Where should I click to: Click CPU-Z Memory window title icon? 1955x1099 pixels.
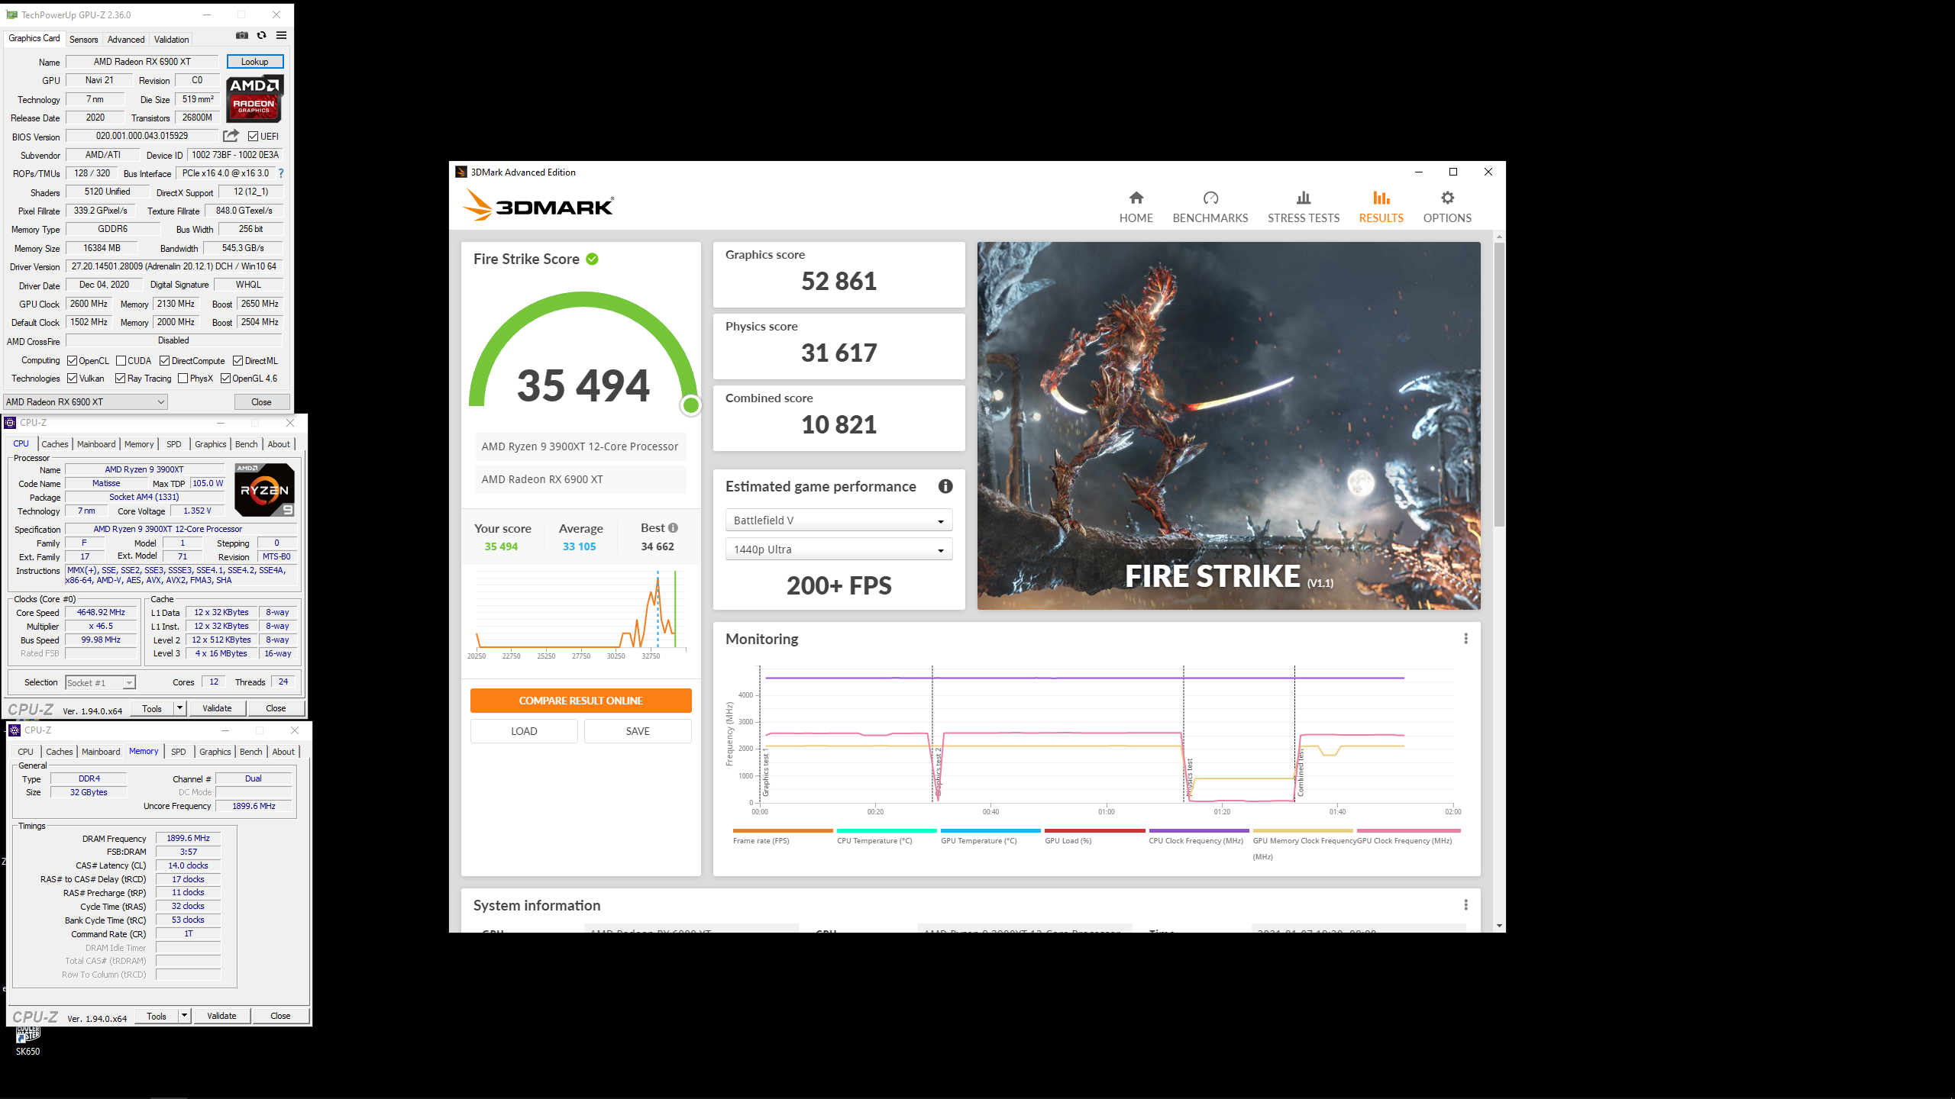click(x=15, y=730)
